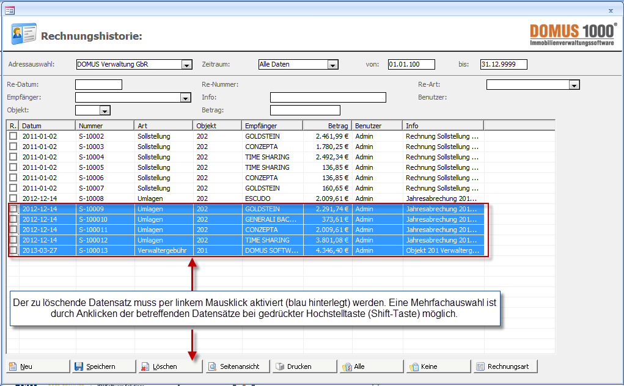Click the amount 1.780,25 €
The image size is (624, 386).
(332, 147)
